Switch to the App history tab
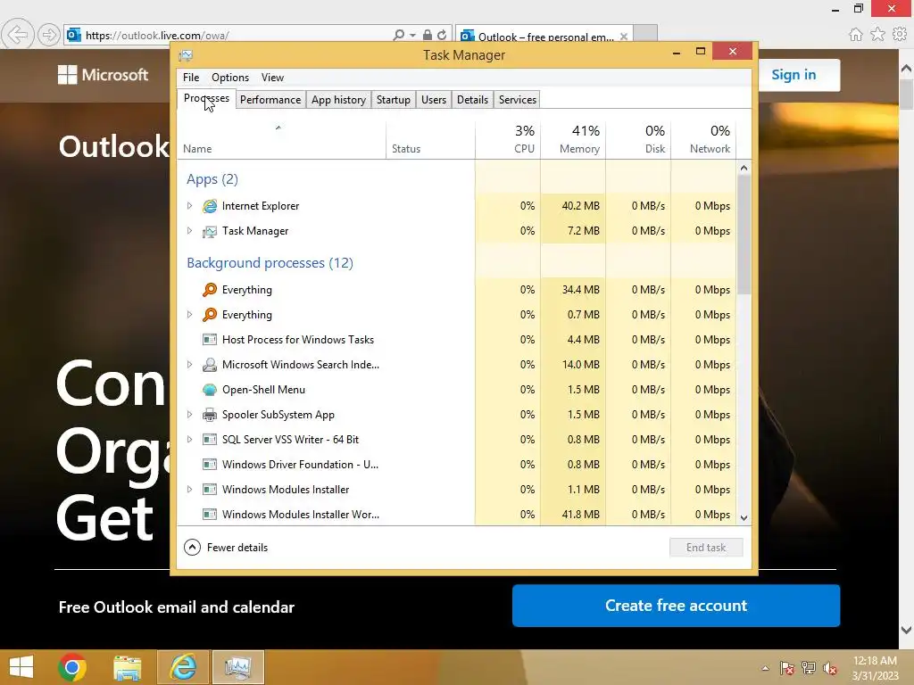 pyautogui.click(x=338, y=100)
